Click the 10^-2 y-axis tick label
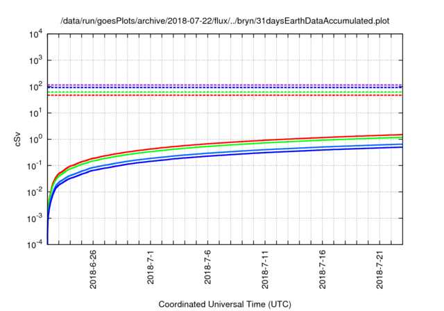 (35, 192)
